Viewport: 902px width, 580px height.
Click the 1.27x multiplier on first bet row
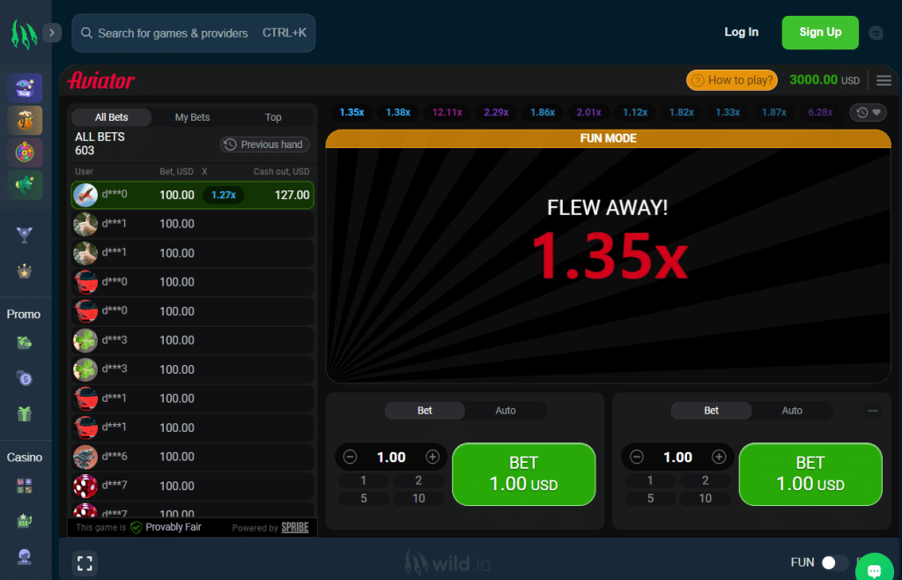click(223, 195)
